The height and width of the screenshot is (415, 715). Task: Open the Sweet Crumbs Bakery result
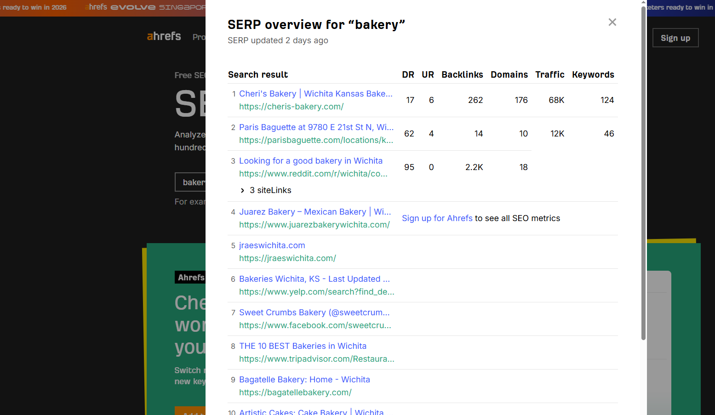[x=314, y=313]
